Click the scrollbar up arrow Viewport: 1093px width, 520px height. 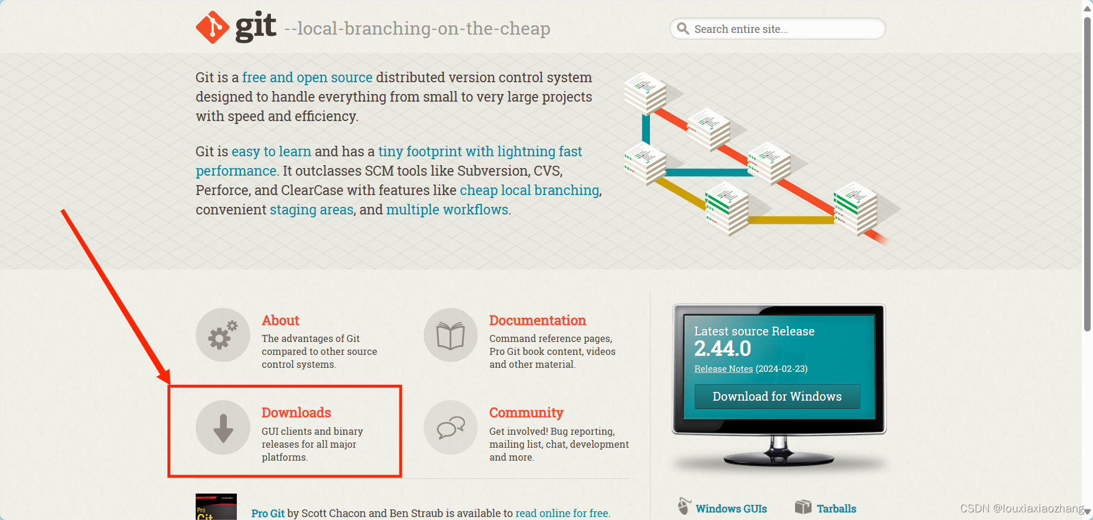tap(1088, 8)
